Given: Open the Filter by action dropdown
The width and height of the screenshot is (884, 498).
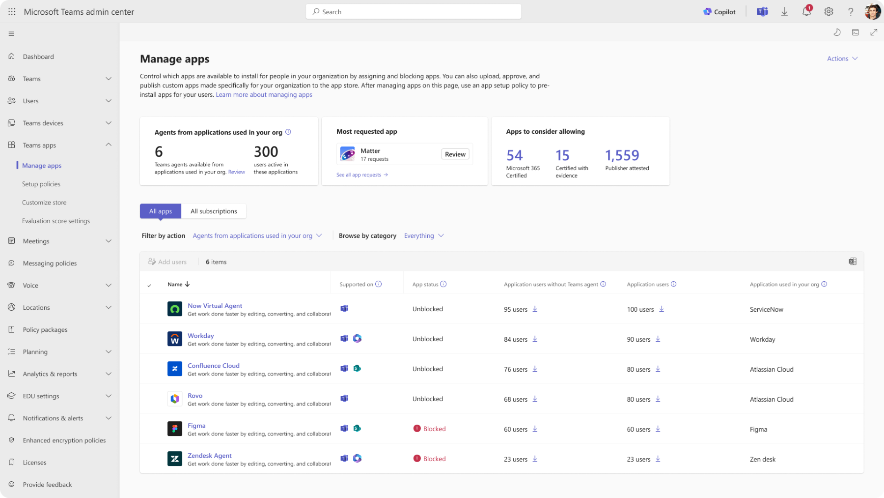Looking at the screenshot, I should pos(257,236).
